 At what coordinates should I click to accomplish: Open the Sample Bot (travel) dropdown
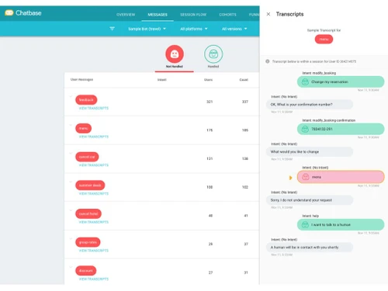click(x=147, y=29)
